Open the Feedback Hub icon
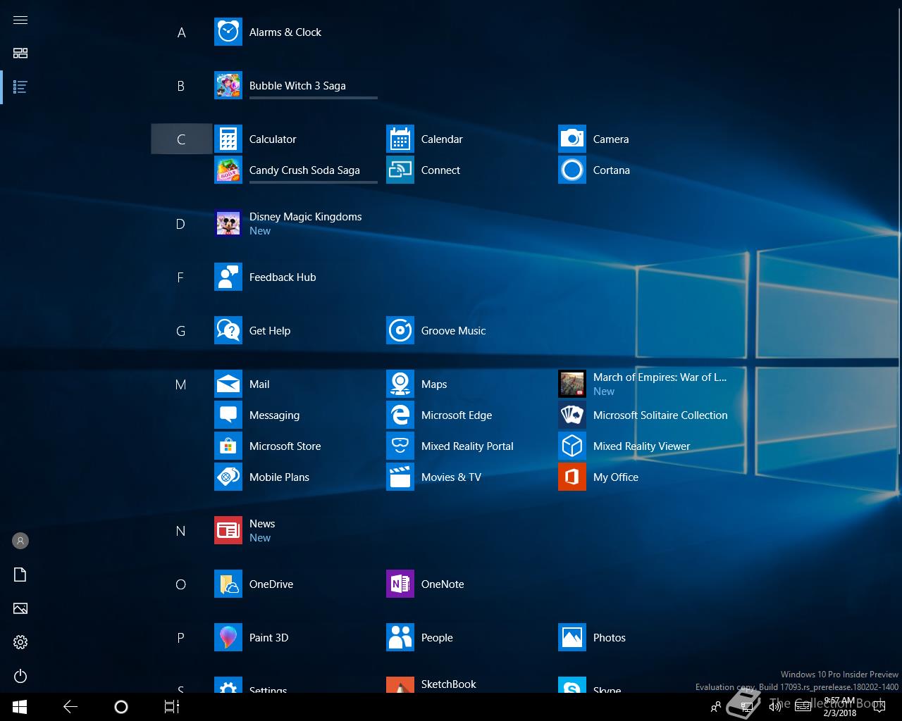The width and height of the screenshot is (902, 721). (228, 277)
